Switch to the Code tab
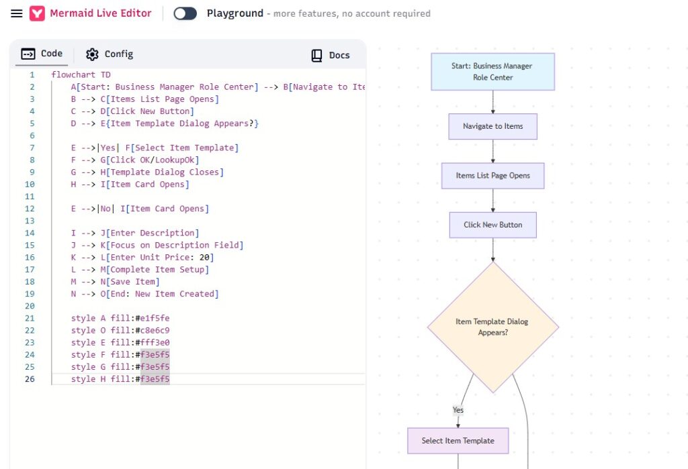The image size is (688, 469). [42, 54]
